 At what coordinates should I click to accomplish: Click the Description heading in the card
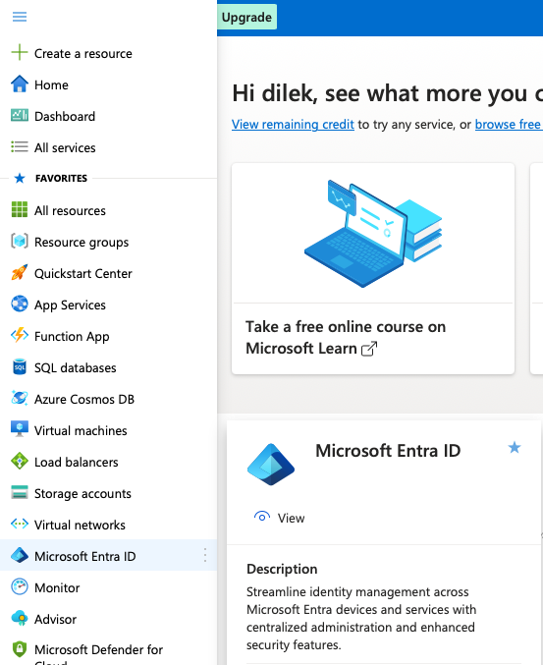282,569
